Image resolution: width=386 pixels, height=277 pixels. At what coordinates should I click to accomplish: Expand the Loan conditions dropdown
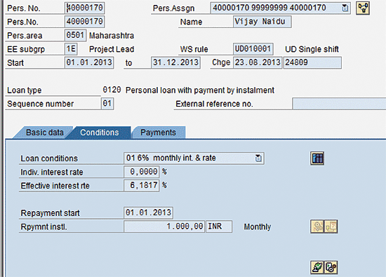pyautogui.click(x=258, y=158)
